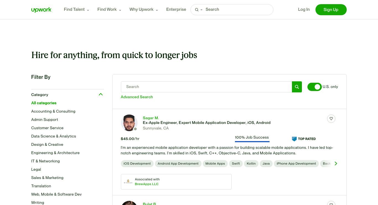The width and height of the screenshot is (378, 205).
Task: Click the green search magnifier button
Action: (297, 87)
